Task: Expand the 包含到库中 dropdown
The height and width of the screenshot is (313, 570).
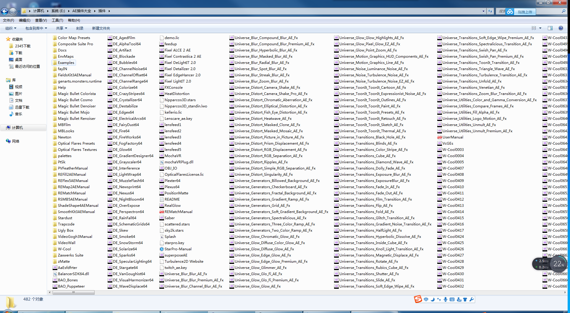Action: tap(36, 28)
